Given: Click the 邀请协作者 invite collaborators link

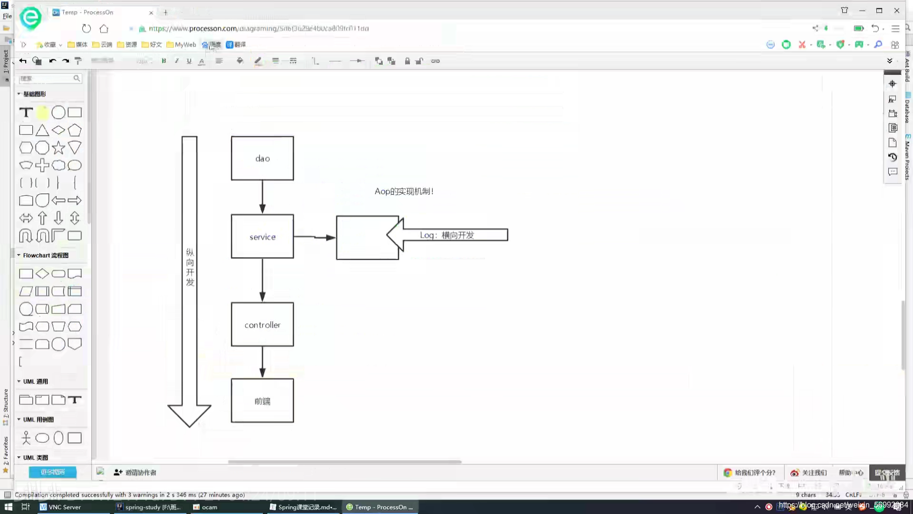Looking at the screenshot, I should [x=136, y=473].
